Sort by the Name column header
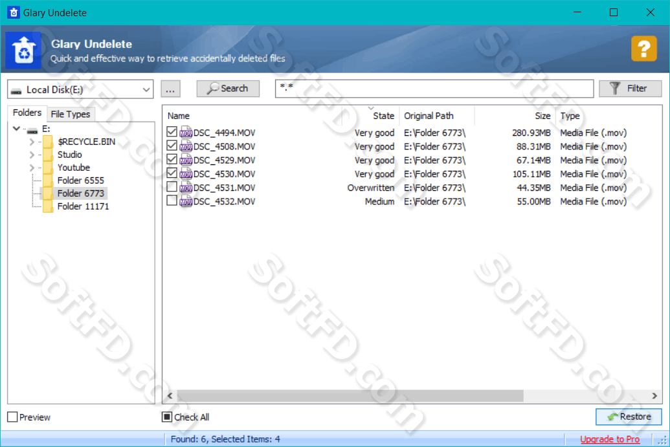The image size is (670, 447). pyautogui.click(x=178, y=116)
